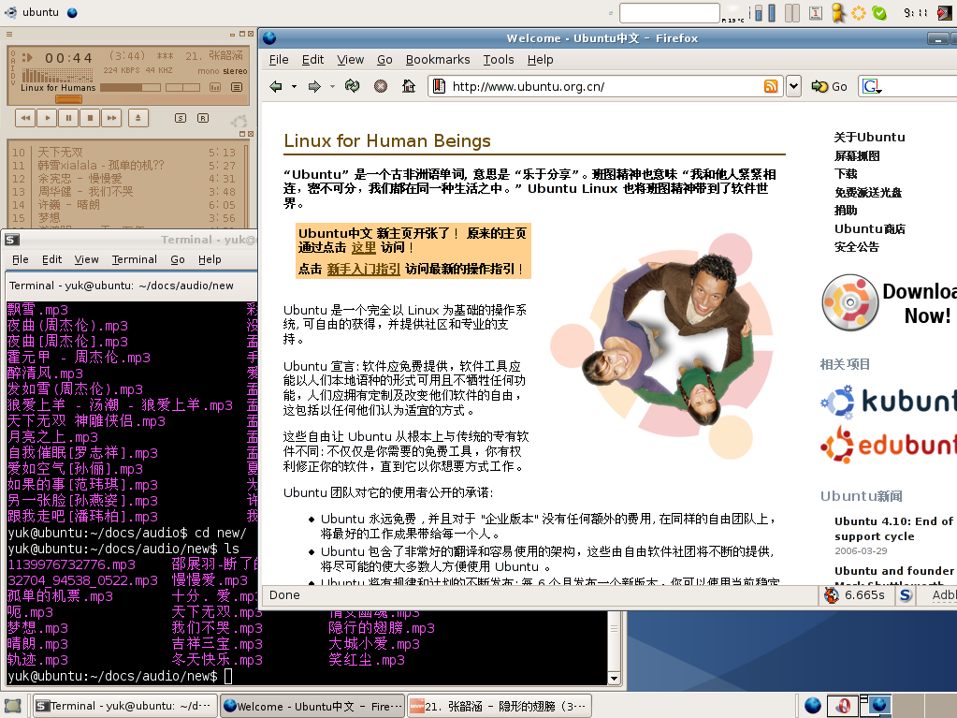Open the Terminal window's File menu
The width and height of the screenshot is (957, 718).
21,259
